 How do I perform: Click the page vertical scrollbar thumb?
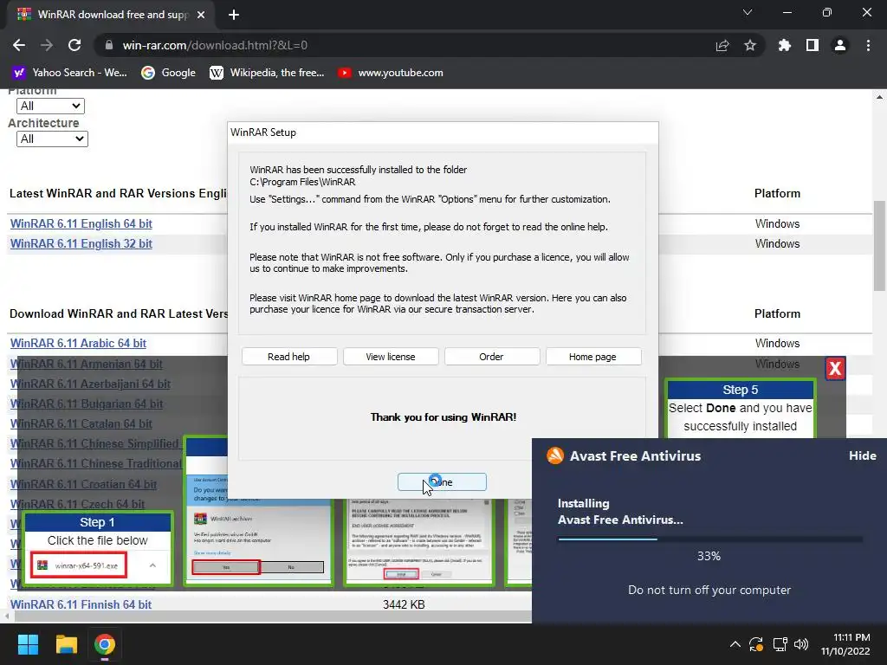pos(880,246)
